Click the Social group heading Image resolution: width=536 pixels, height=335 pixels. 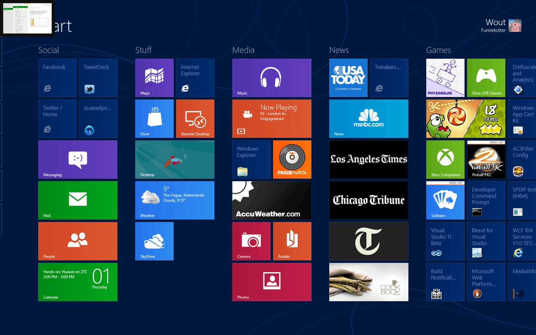[49, 50]
